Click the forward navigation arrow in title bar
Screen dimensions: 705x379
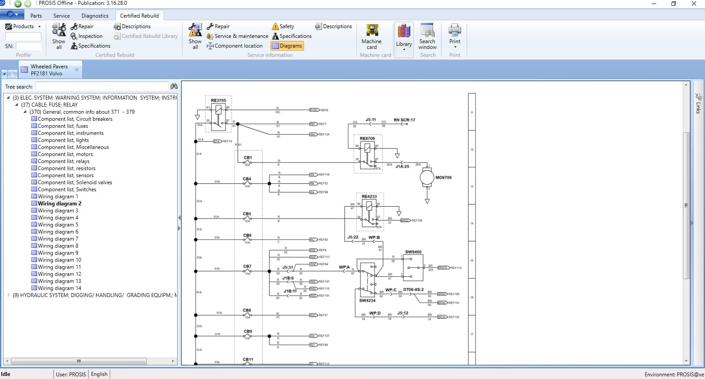[28, 4]
